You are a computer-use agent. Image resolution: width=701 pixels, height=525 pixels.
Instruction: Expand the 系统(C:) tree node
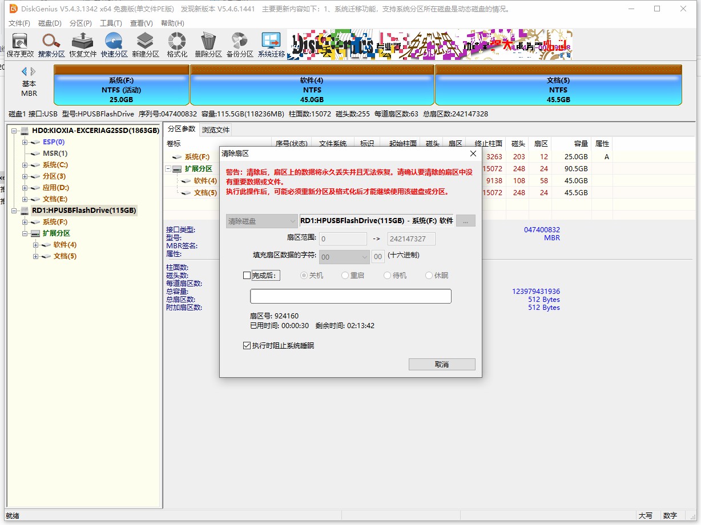point(25,164)
